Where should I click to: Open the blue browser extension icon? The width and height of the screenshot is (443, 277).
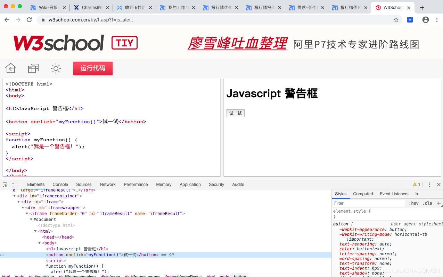[x=410, y=20]
